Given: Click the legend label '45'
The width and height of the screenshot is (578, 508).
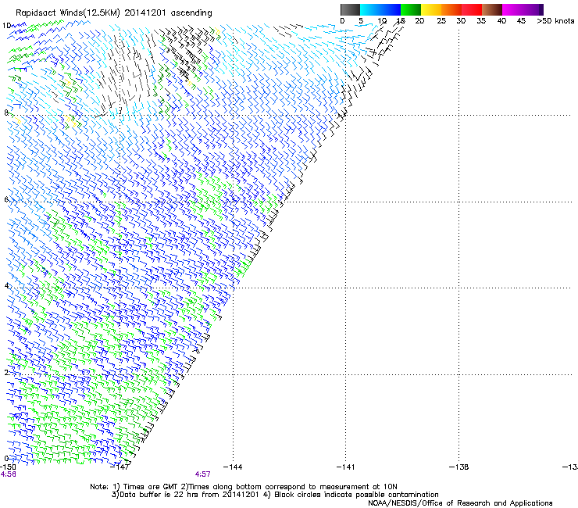Looking at the screenshot, I should pos(521,20).
